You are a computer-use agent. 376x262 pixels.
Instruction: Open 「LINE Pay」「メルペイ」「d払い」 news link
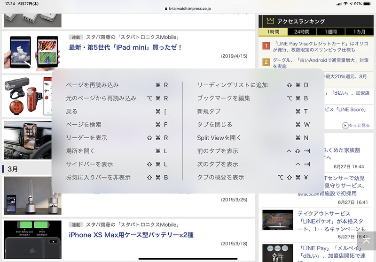[x=332, y=253]
